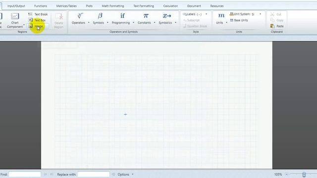Screen dimensions: 317x178
Task: Open the Units 'm' icon
Action: coord(221,16)
